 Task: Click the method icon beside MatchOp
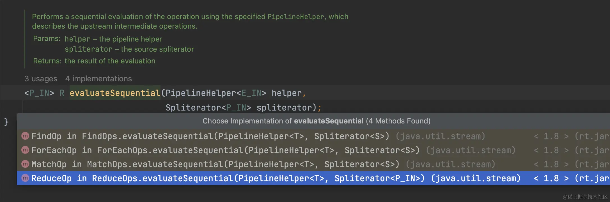[25, 164]
